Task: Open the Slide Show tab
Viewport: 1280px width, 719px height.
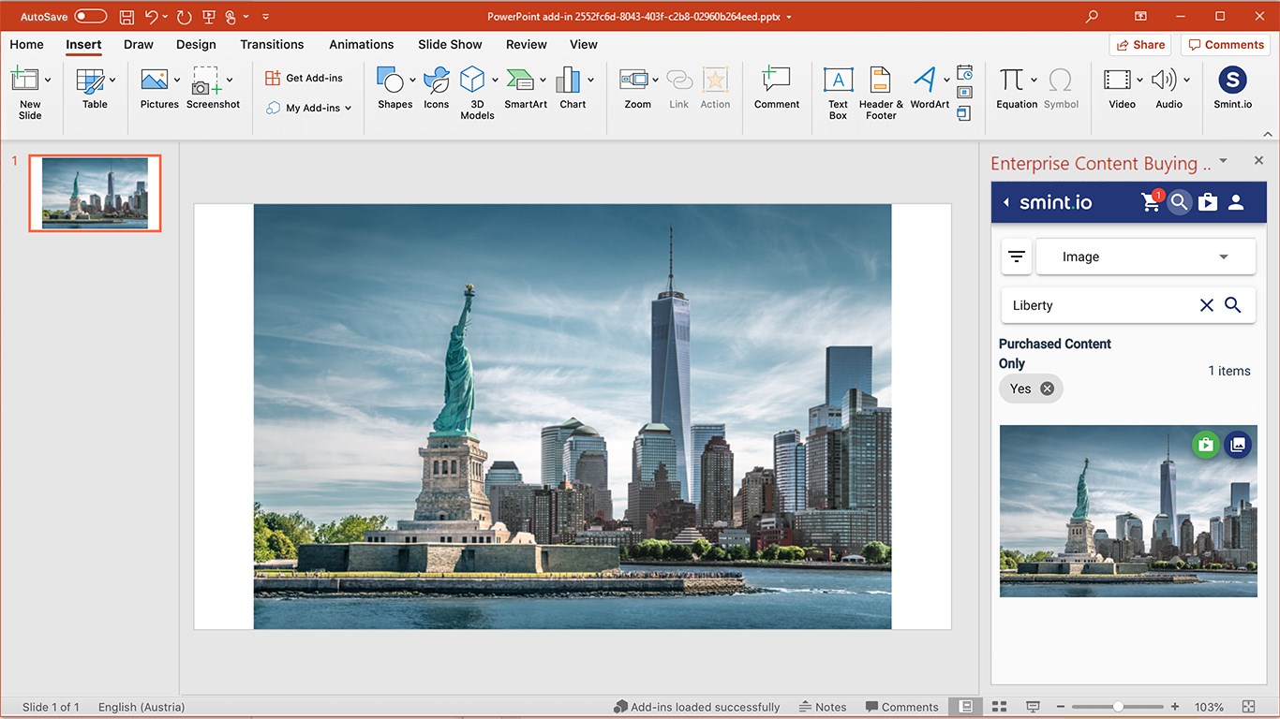Action: pos(450,44)
